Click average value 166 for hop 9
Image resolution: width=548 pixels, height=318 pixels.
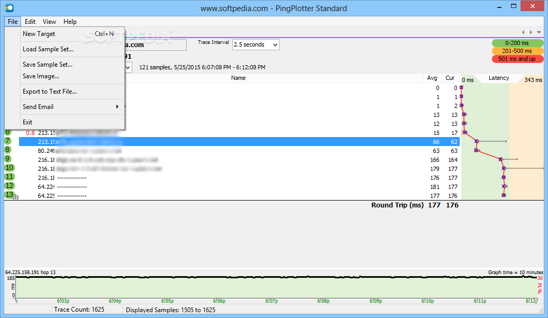[435, 160]
